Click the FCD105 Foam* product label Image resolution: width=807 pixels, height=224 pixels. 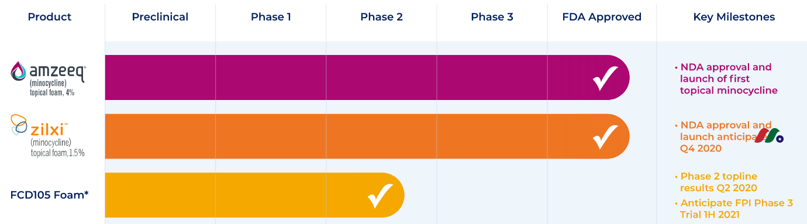pos(50,195)
